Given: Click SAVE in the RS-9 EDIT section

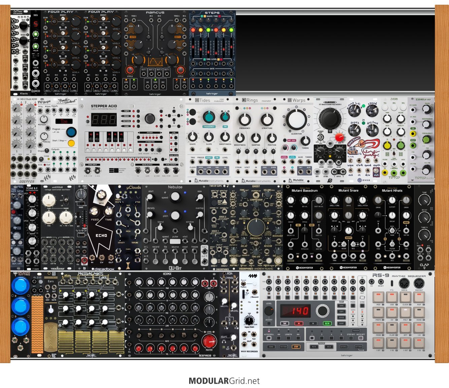Looking at the screenshot, I should (x=341, y=306).
